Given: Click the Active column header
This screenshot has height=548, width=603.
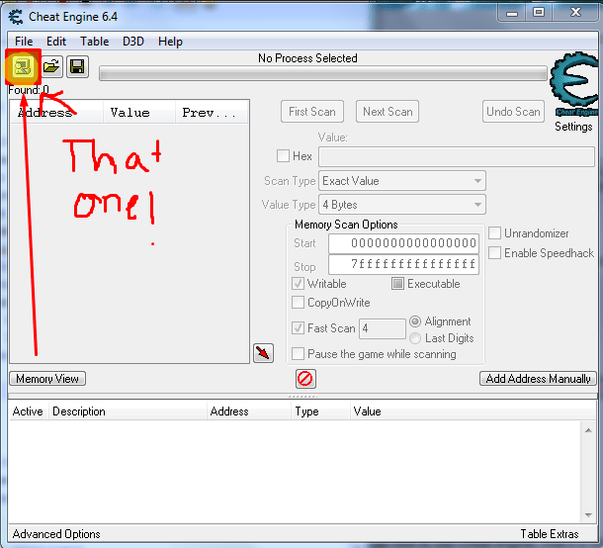Looking at the screenshot, I should point(28,411).
